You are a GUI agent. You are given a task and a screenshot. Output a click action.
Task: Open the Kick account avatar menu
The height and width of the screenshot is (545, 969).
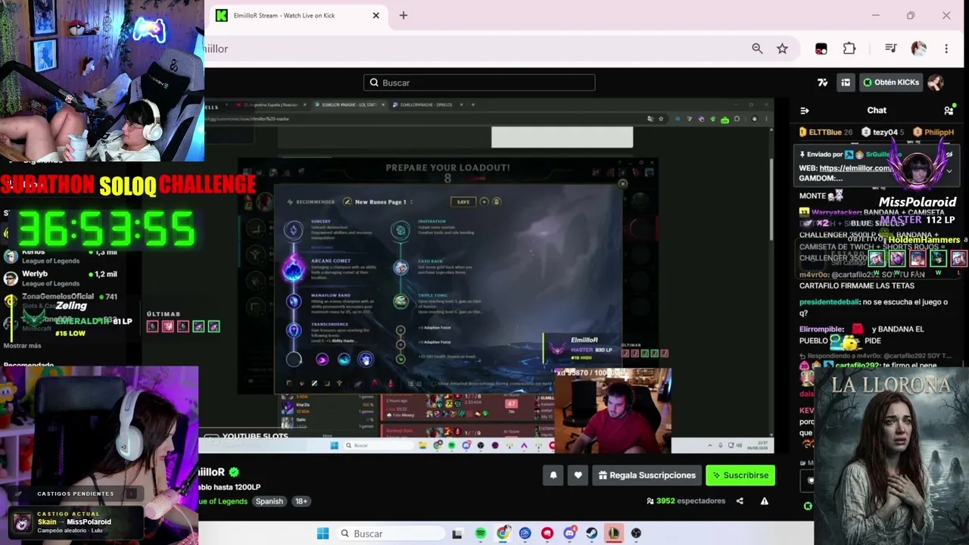(x=936, y=83)
